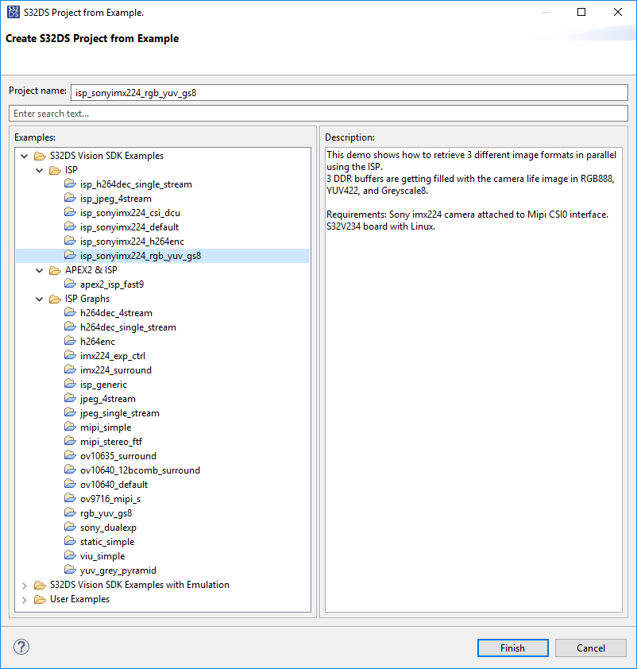Viewport: 637px width, 669px height.
Task: Choose isp_jpeg_4stream example name
Action: (x=115, y=199)
